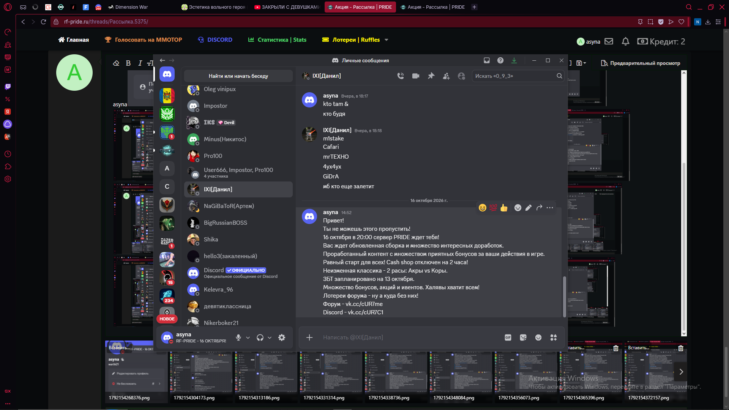The image size is (729, 410).
Task: Toggle headphones deafen in Discord
Action: tap(260, 337)
